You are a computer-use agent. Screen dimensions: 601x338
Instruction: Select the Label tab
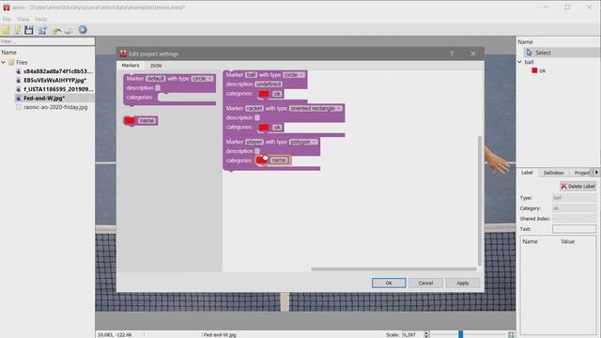pos(527,173)
